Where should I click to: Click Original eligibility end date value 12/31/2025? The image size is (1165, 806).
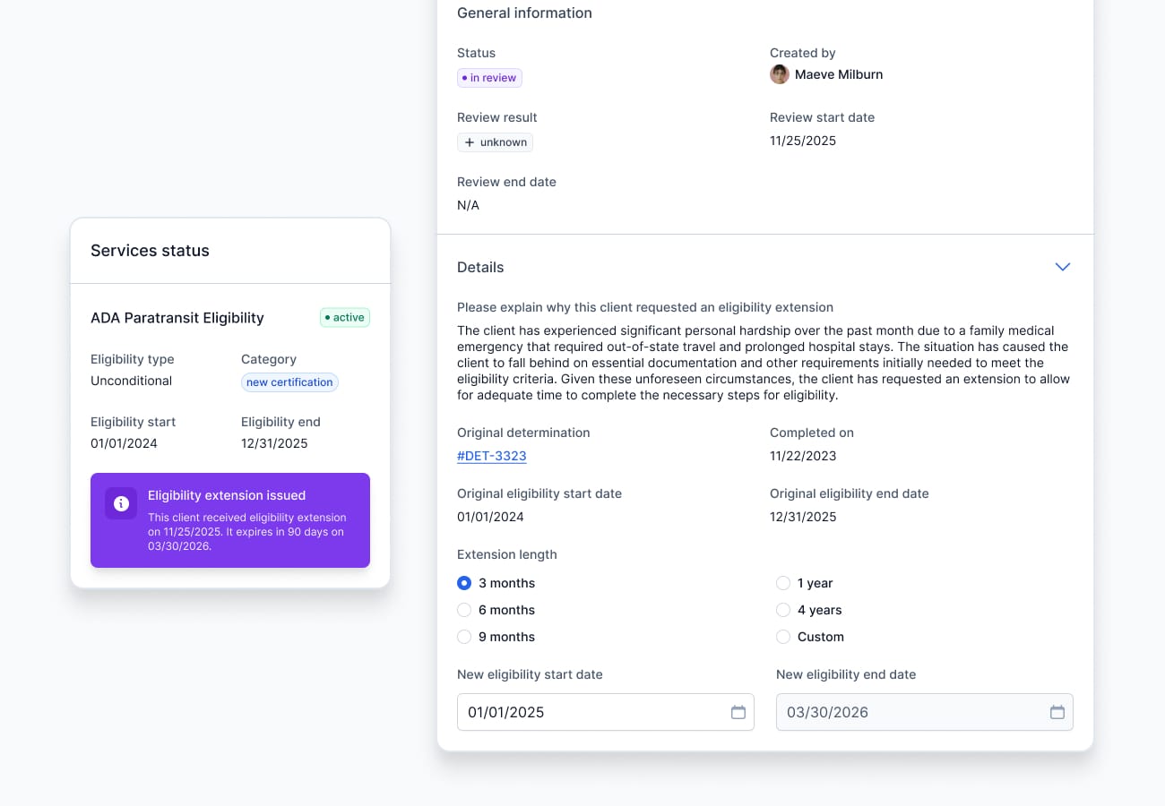(803, 517)
